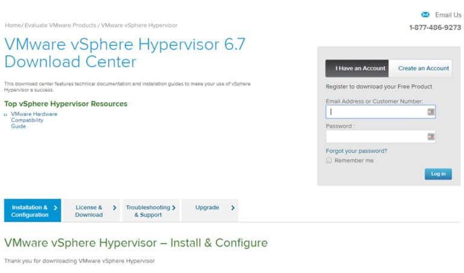Click the Email Us envelope icon
Image resolution: width=464 pixels, height=273 pixels.
pyautogui.click(x=425, y=14)
